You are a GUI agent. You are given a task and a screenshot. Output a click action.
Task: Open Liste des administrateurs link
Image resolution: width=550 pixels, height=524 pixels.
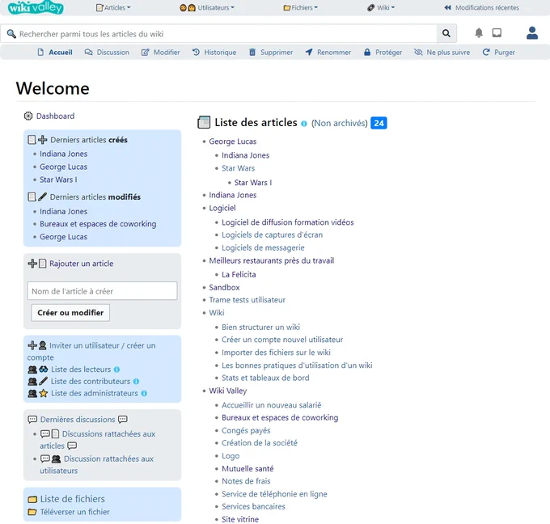[95, 394]
